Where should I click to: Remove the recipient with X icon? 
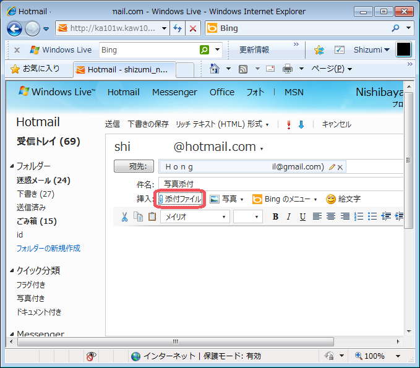tap(340, 168)
